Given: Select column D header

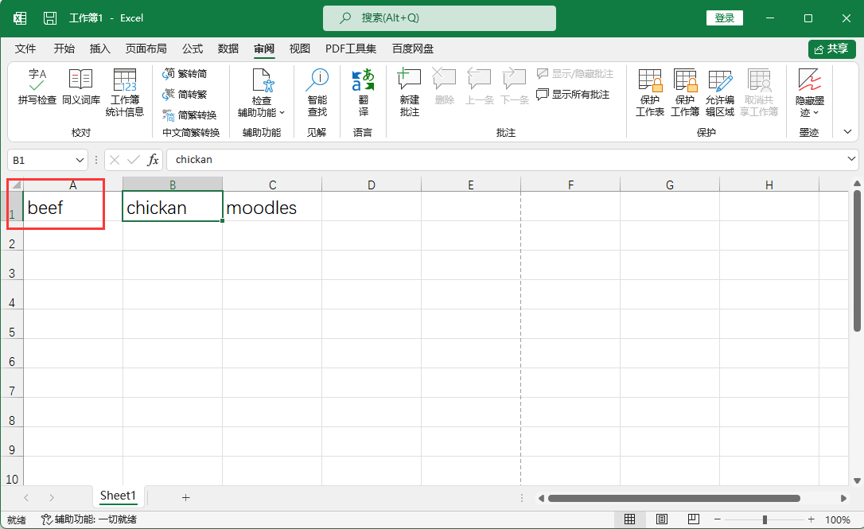Looking at the screenshot, I should (372, 185).
